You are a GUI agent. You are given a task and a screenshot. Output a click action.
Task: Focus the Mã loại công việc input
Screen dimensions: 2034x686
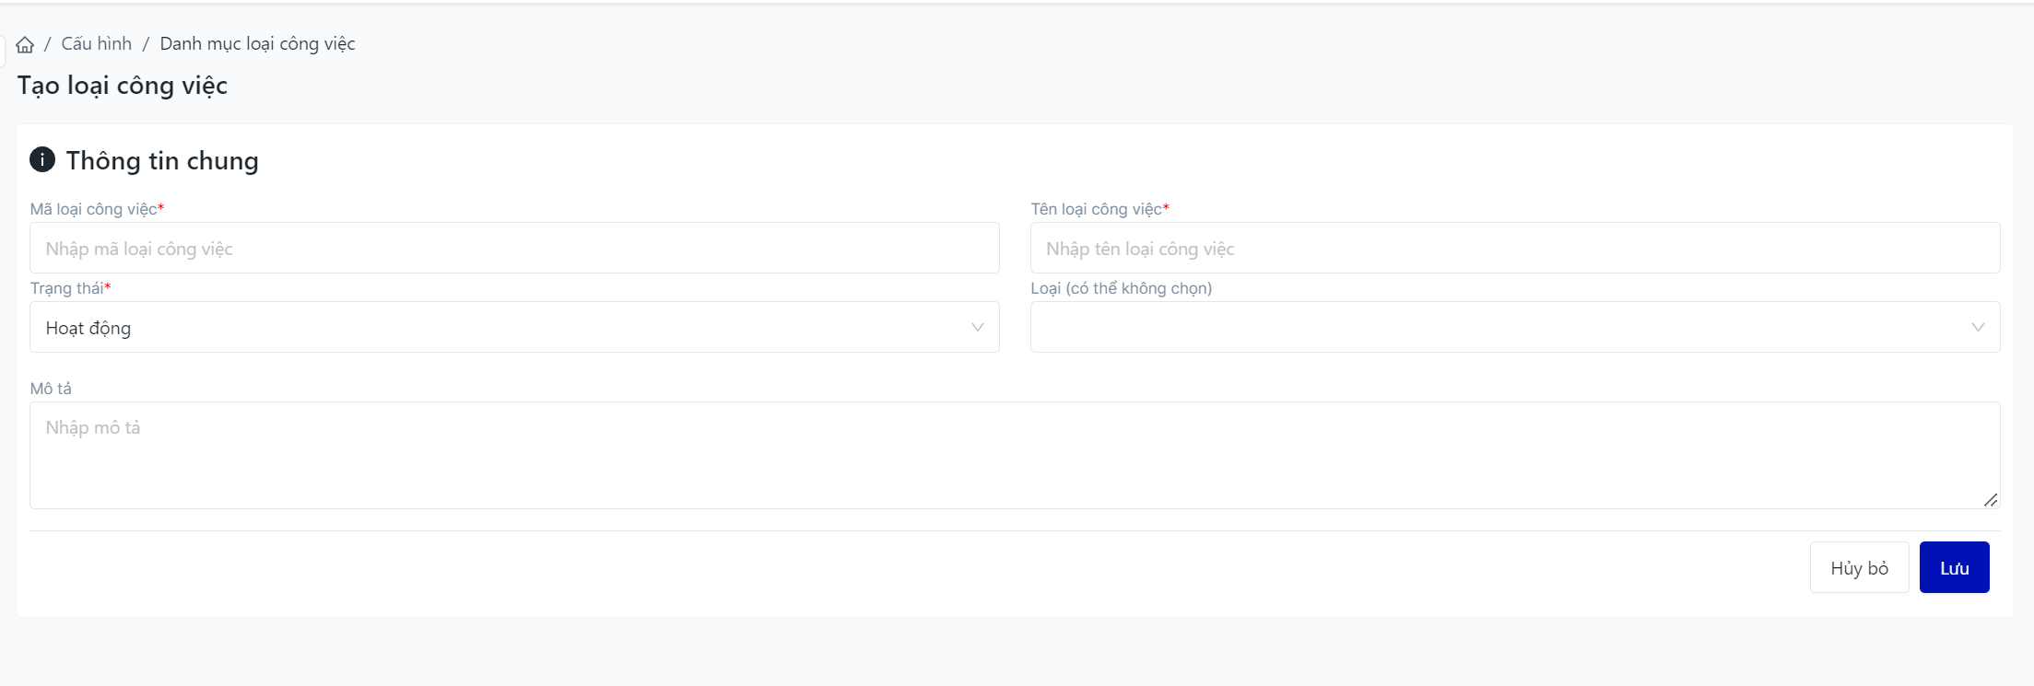point(513,249)
